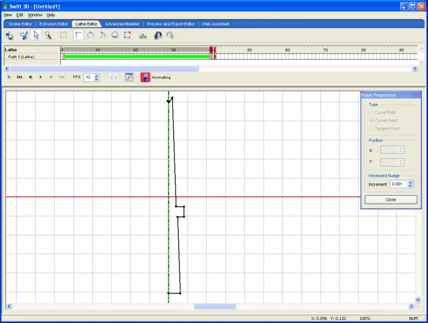Select the curve point tool
Screen dimensions: 428x323
click(90, 35)
